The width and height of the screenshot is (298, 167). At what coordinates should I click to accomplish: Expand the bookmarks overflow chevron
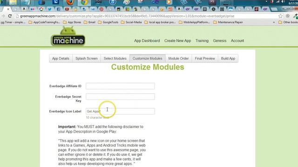click(274, 22)
